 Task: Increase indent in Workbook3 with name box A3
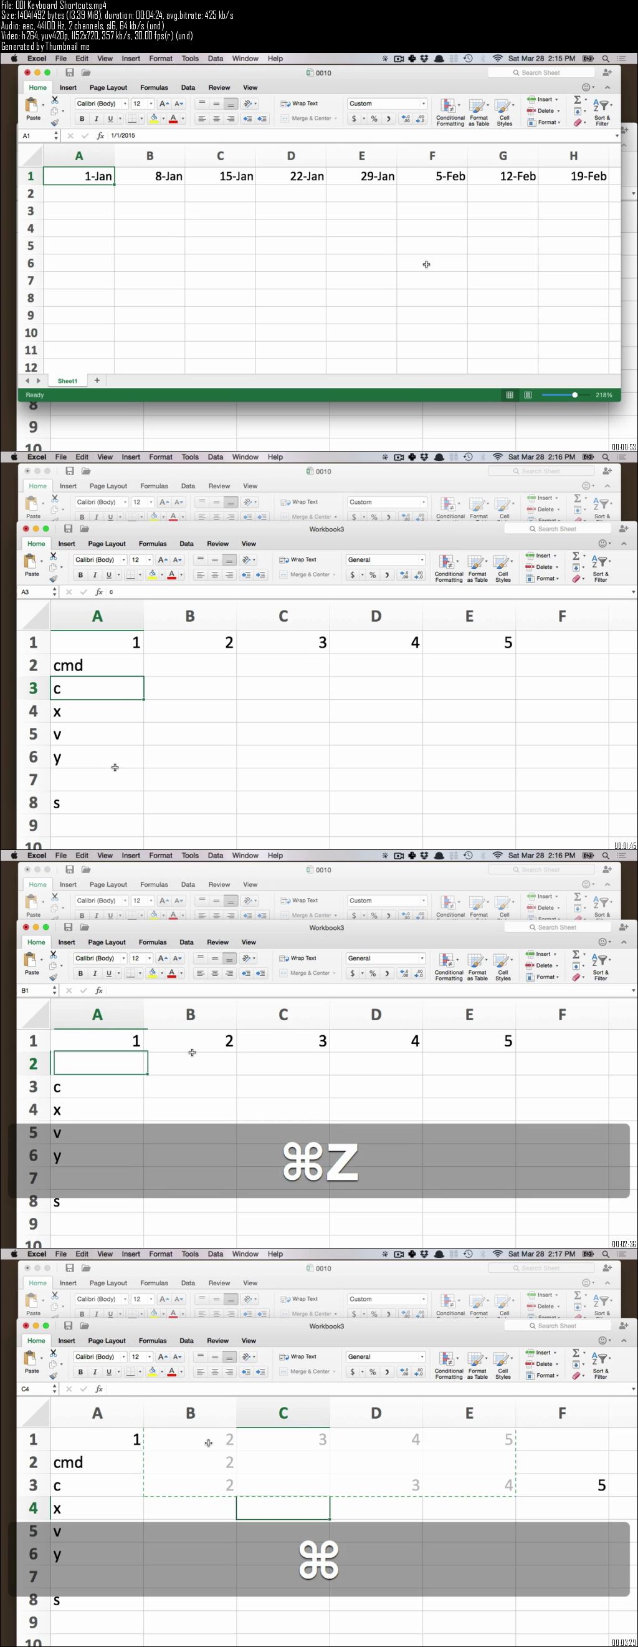coord(260,575)
